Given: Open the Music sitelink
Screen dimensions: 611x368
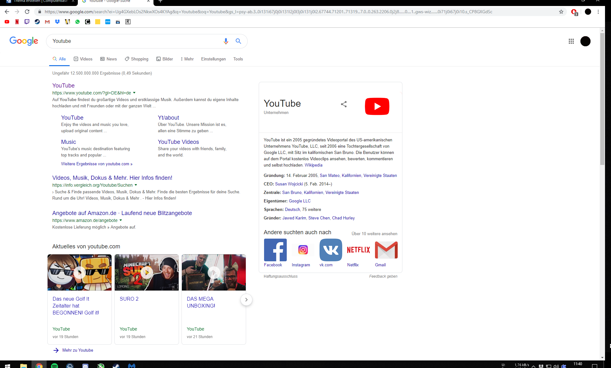Looking at the screenshot, I should (x=68, y=142).
